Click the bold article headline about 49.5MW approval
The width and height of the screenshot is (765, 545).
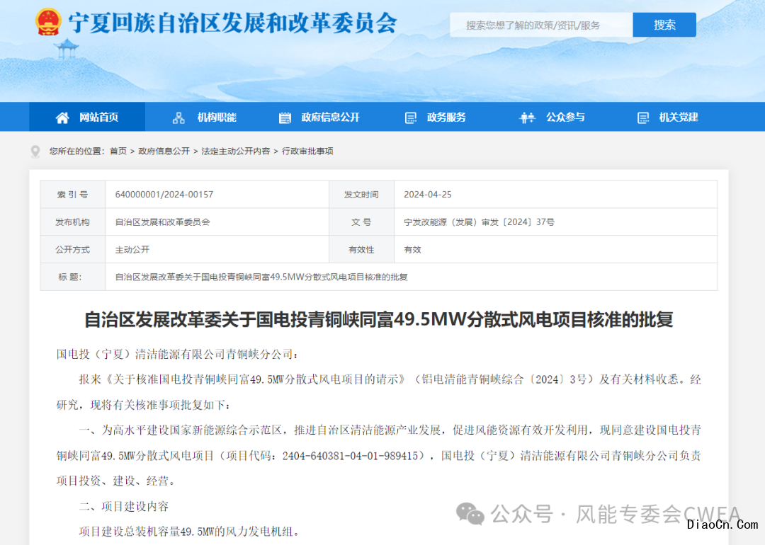378,320
